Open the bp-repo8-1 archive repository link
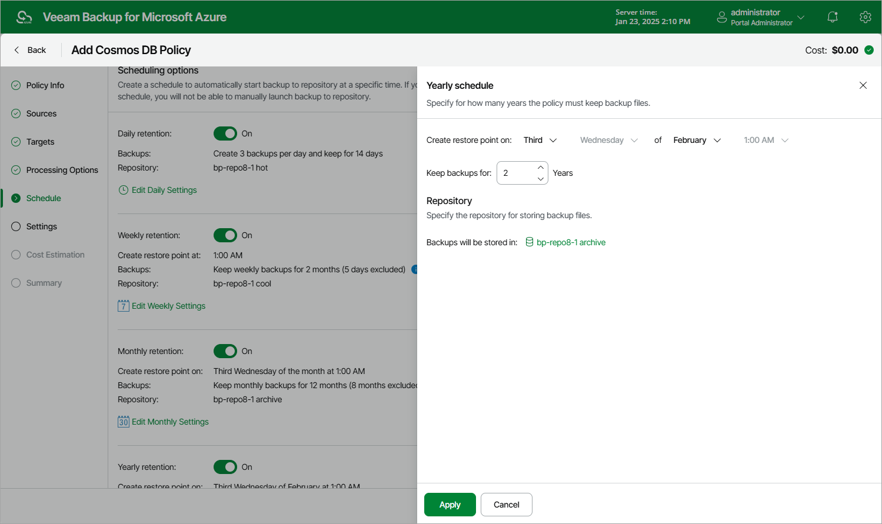The width and height of the screenshot is (882, 524). (x=571, y=242)
